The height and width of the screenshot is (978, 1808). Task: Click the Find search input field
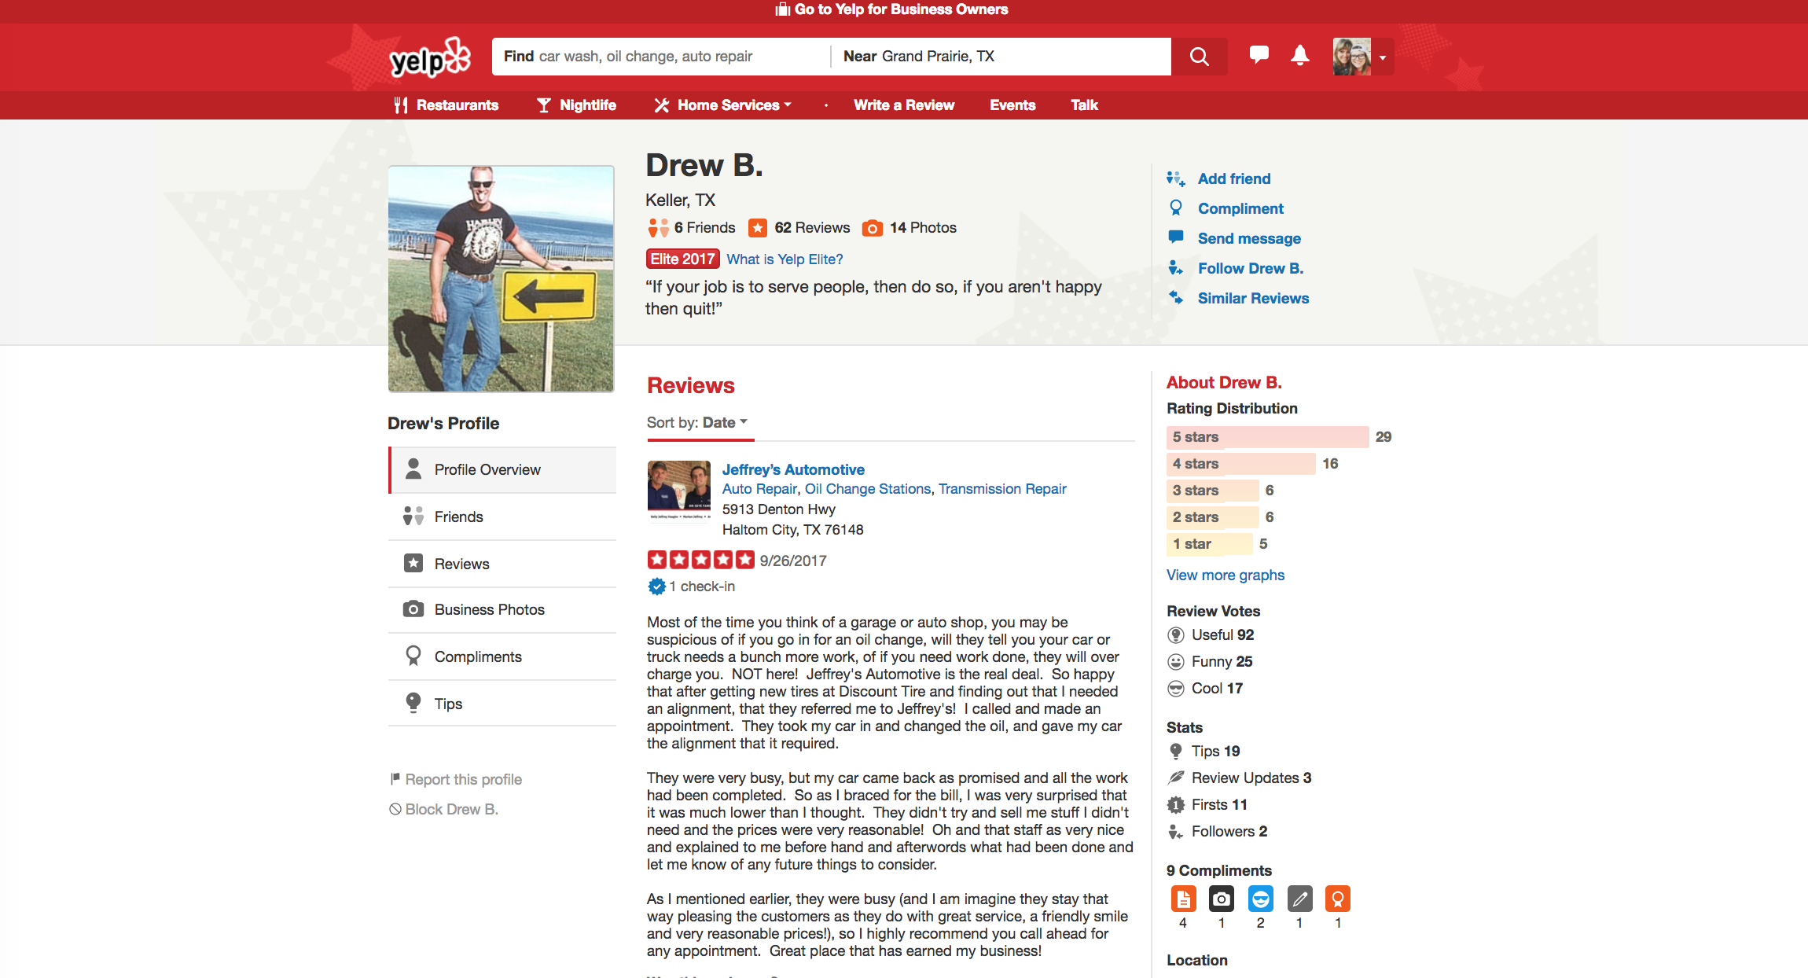click(x=661, y=57)
